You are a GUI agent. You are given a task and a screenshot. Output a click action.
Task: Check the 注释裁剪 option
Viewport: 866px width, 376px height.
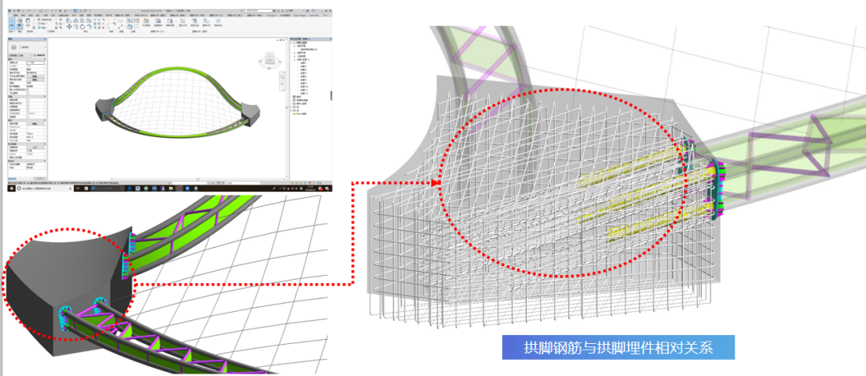click(x=27, y=107)
